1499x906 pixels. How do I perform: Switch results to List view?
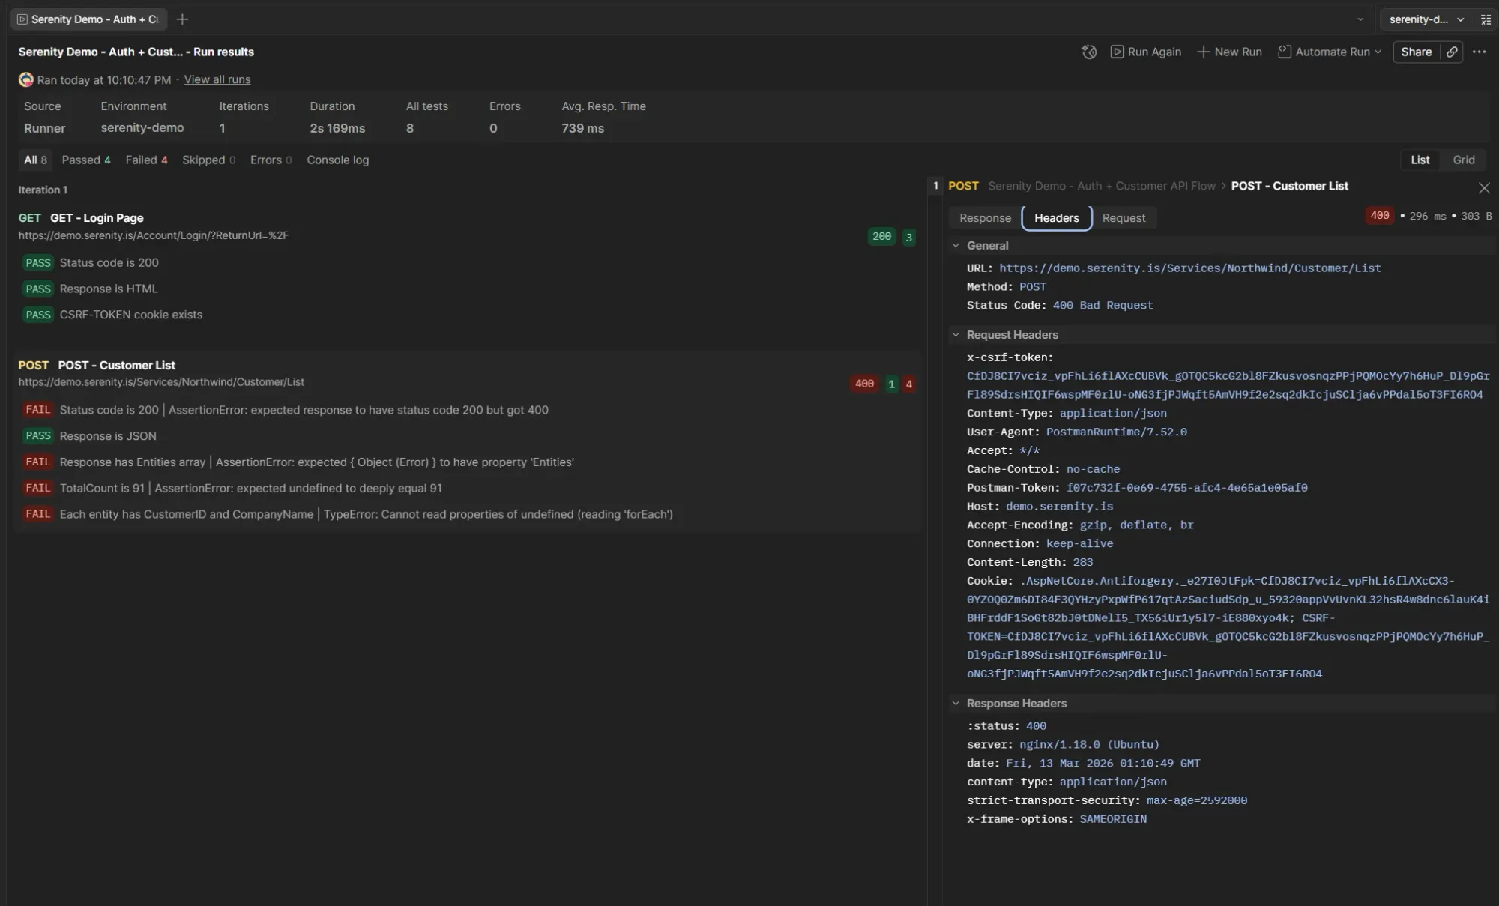pyautogui.click(x=1420, y=160)
